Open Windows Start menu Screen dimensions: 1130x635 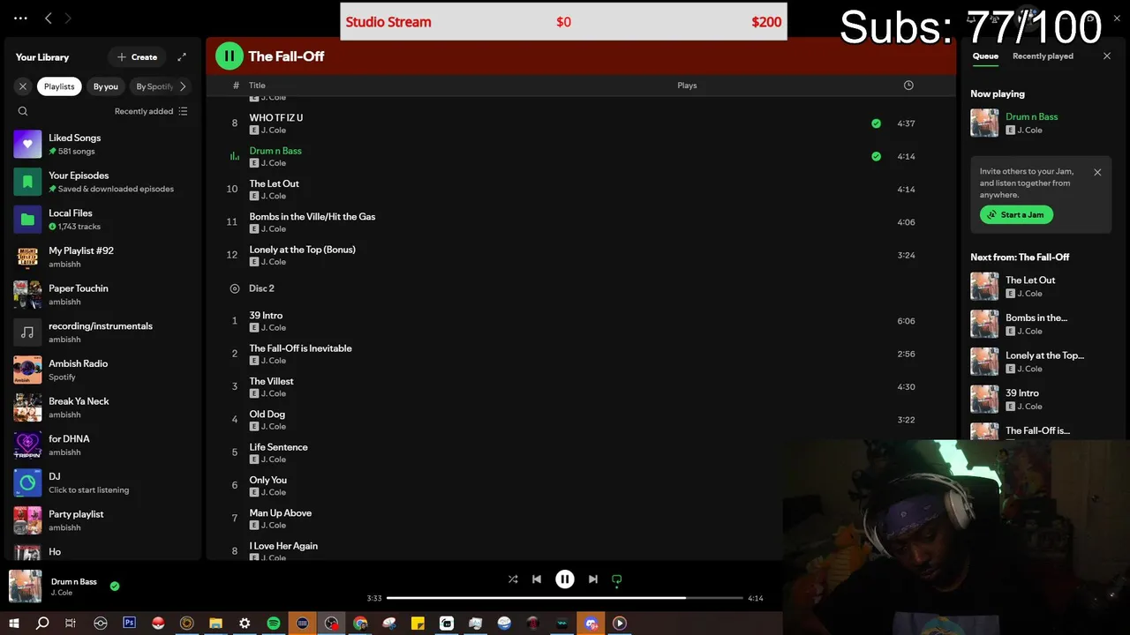[14, 623]
